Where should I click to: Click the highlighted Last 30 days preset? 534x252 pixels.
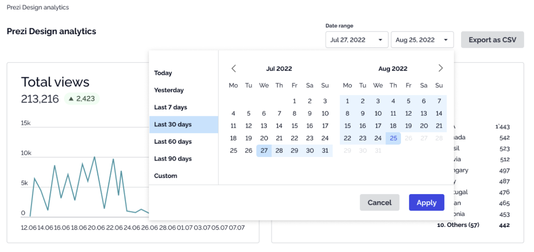click(x=173, y=124)
